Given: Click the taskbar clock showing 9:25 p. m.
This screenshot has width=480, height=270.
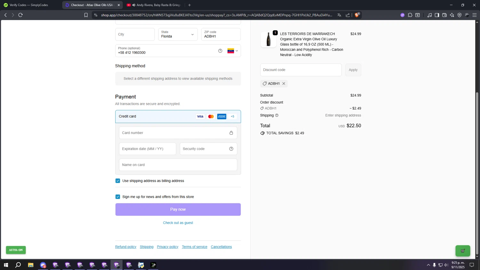Looking at the screenshot, I should [x=458, y=265].
